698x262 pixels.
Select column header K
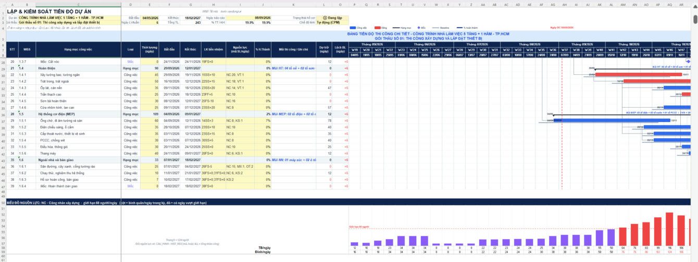[x=294, y=5]
